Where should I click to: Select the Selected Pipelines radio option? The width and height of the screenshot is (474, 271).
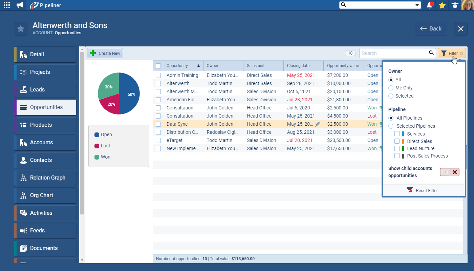(x=391, y=126)
